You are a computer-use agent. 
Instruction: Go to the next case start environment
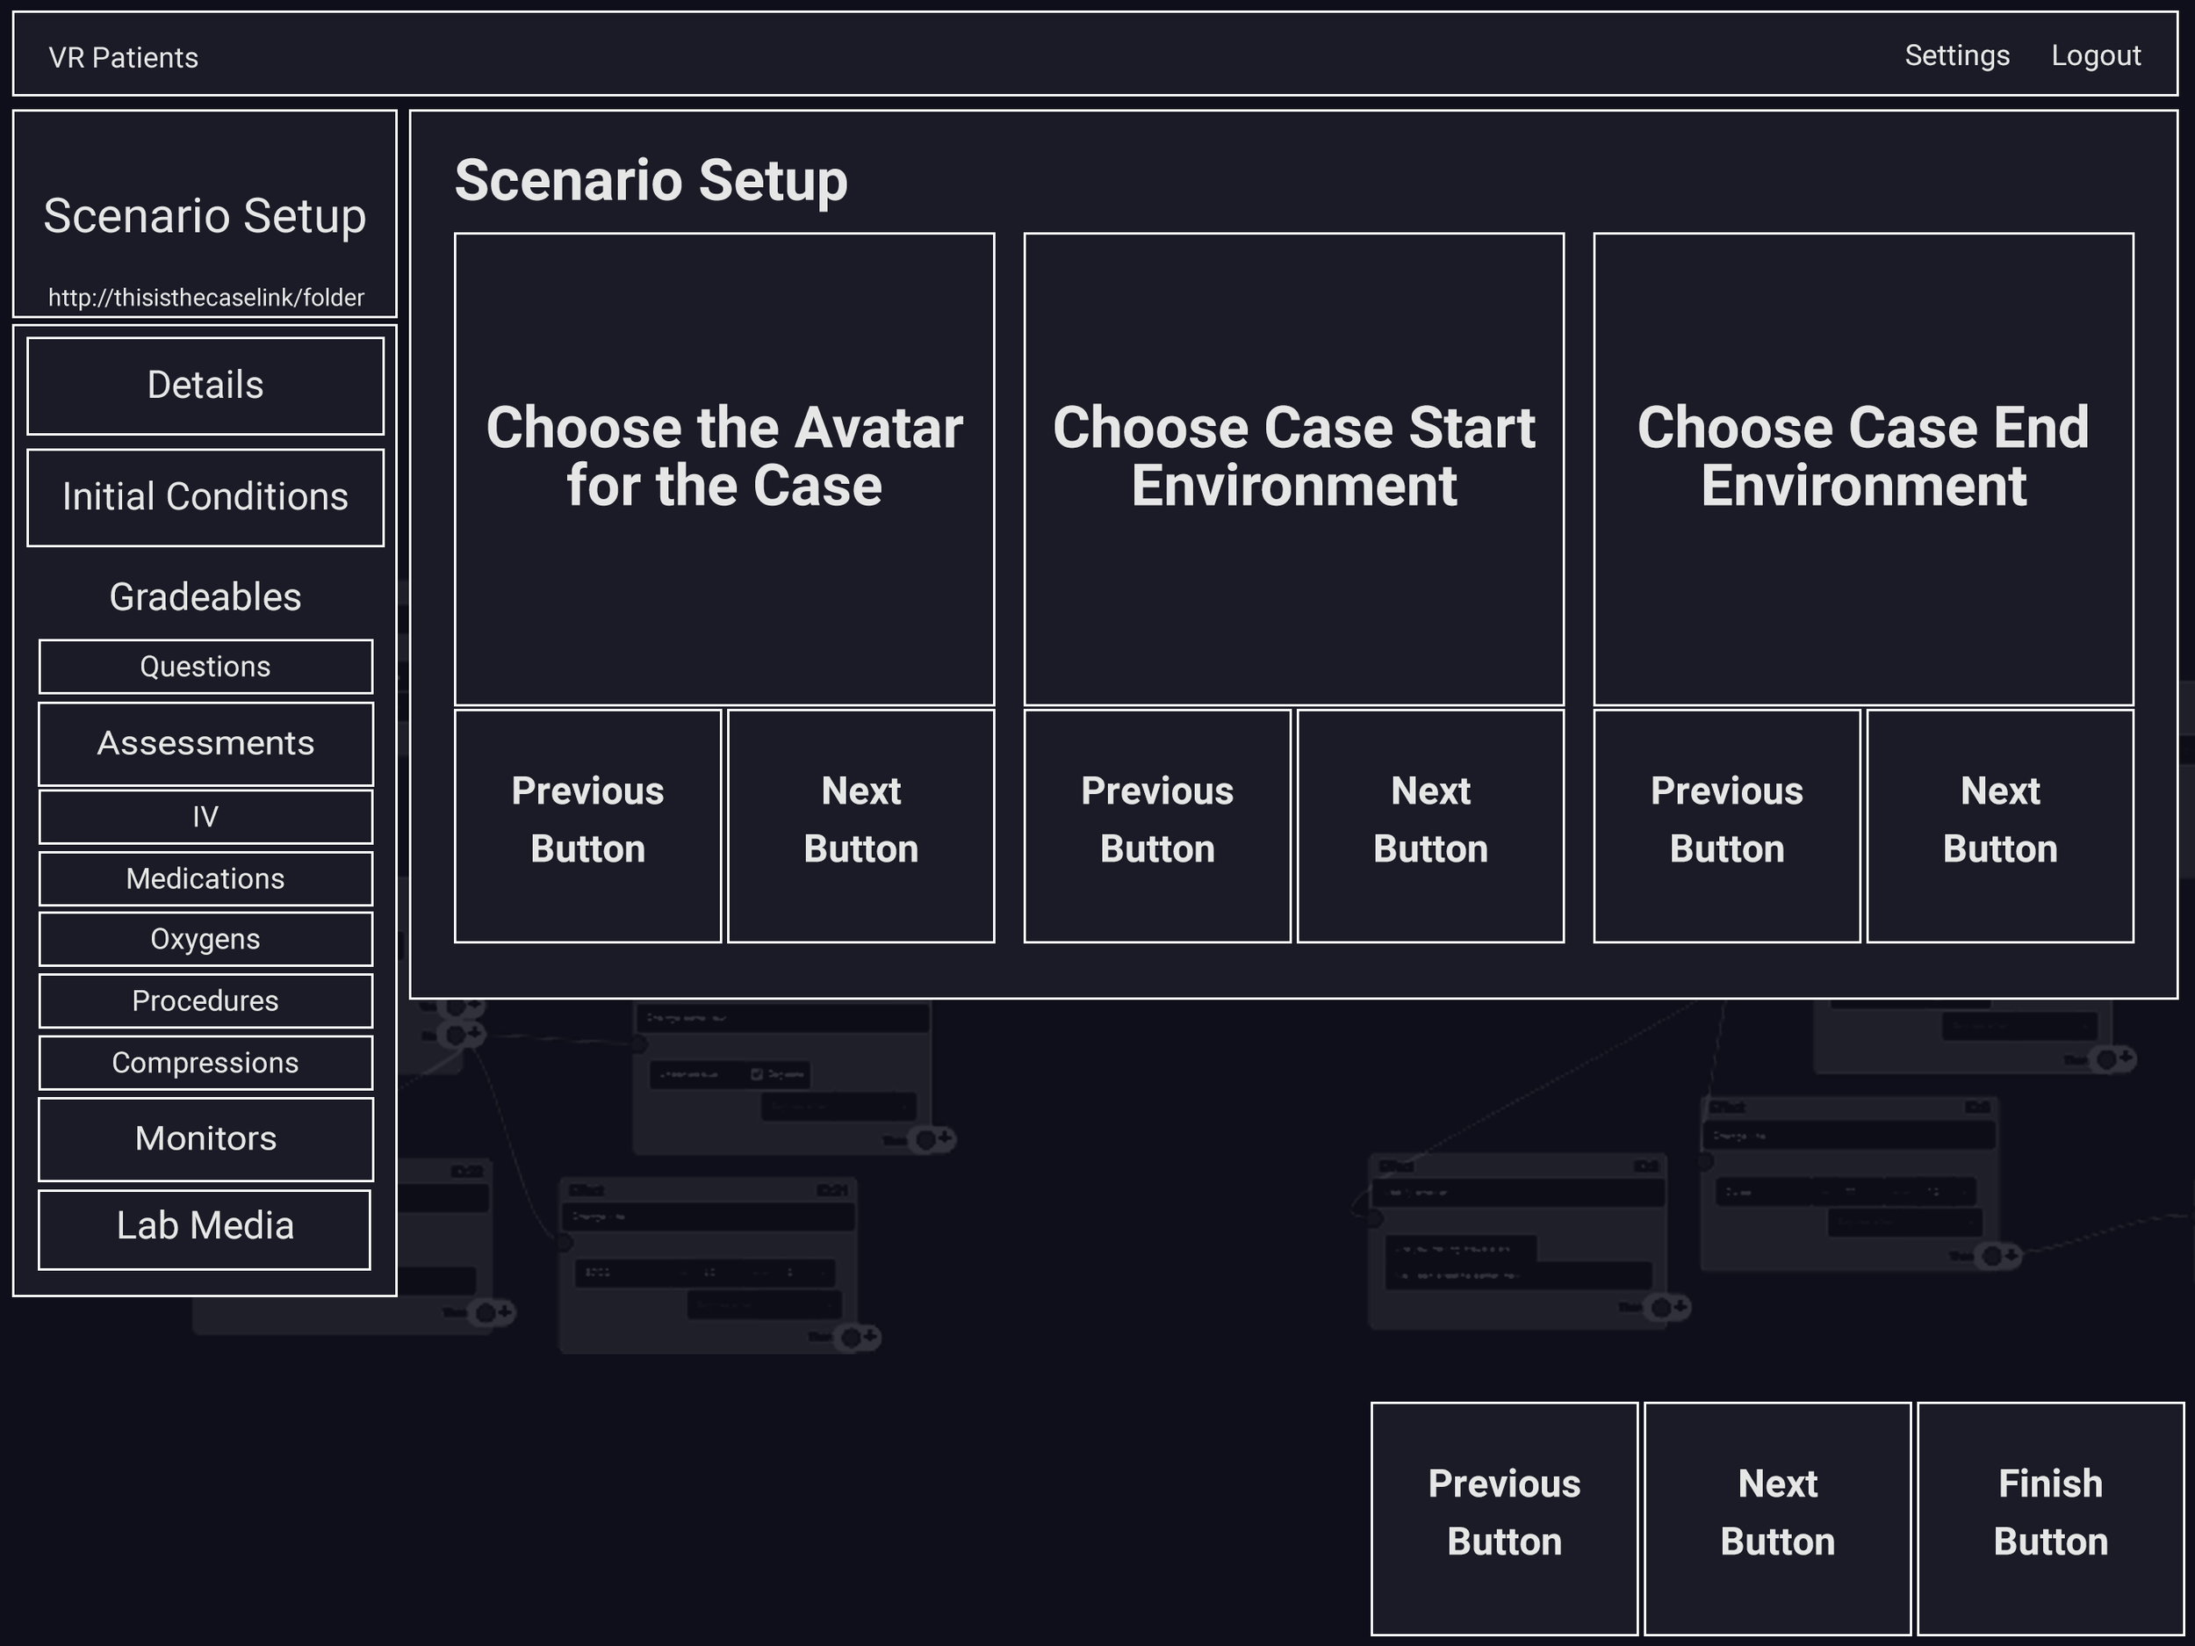(x=1430, y=824)
